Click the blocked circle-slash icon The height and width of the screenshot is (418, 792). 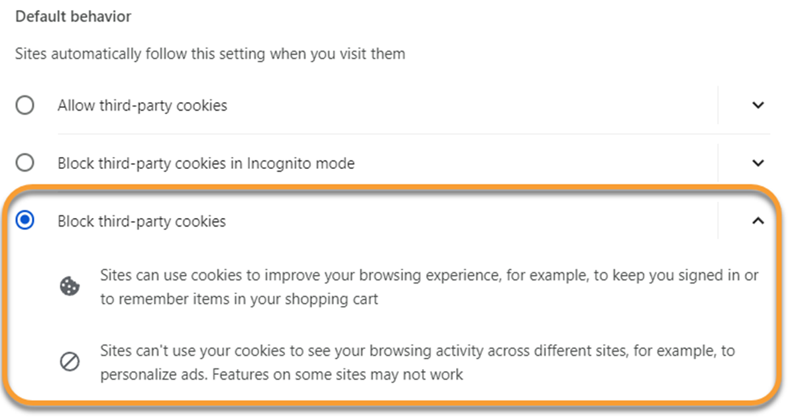[70, 362]
